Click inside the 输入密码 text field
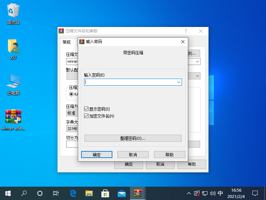The width and height of the screenshot is (266, 200). (130, 82)
